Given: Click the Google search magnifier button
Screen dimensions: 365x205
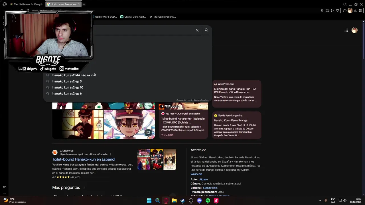Looking at the screenshot, I should pos(206,30).
